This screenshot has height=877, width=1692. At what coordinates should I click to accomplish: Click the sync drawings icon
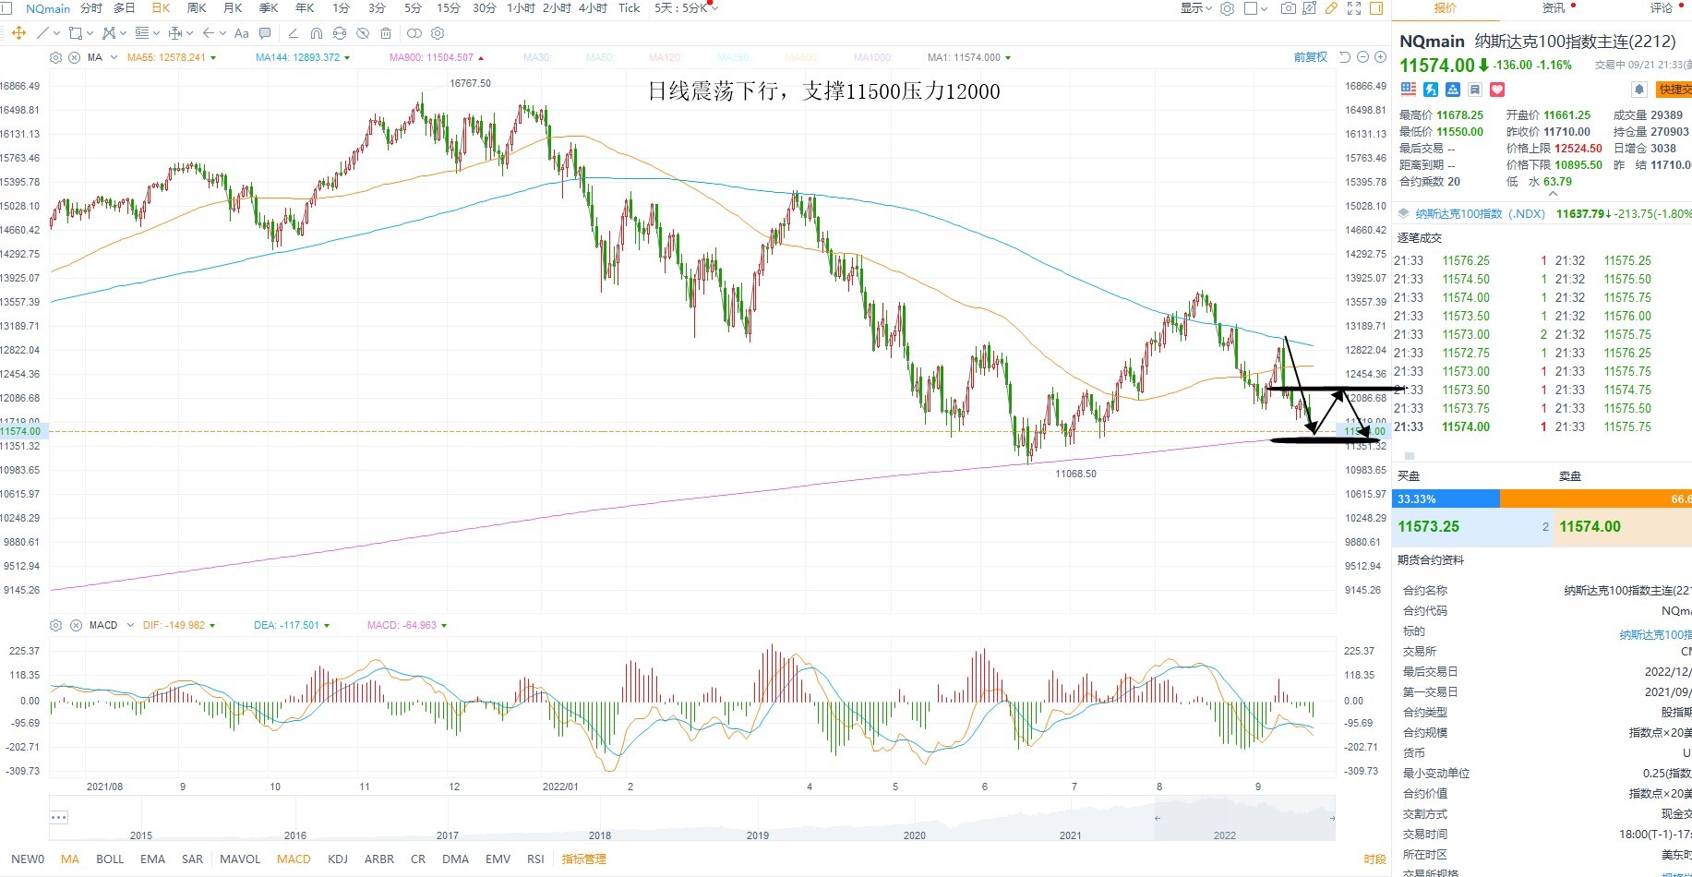click(x=340, y=33)
